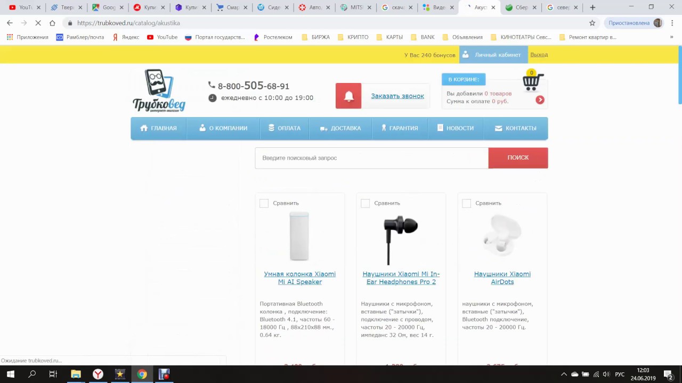Screen dimensions: 682x383
Task: Check Сравнить for In-Ear Headphones Pro 2
Action: pos(365,203)
